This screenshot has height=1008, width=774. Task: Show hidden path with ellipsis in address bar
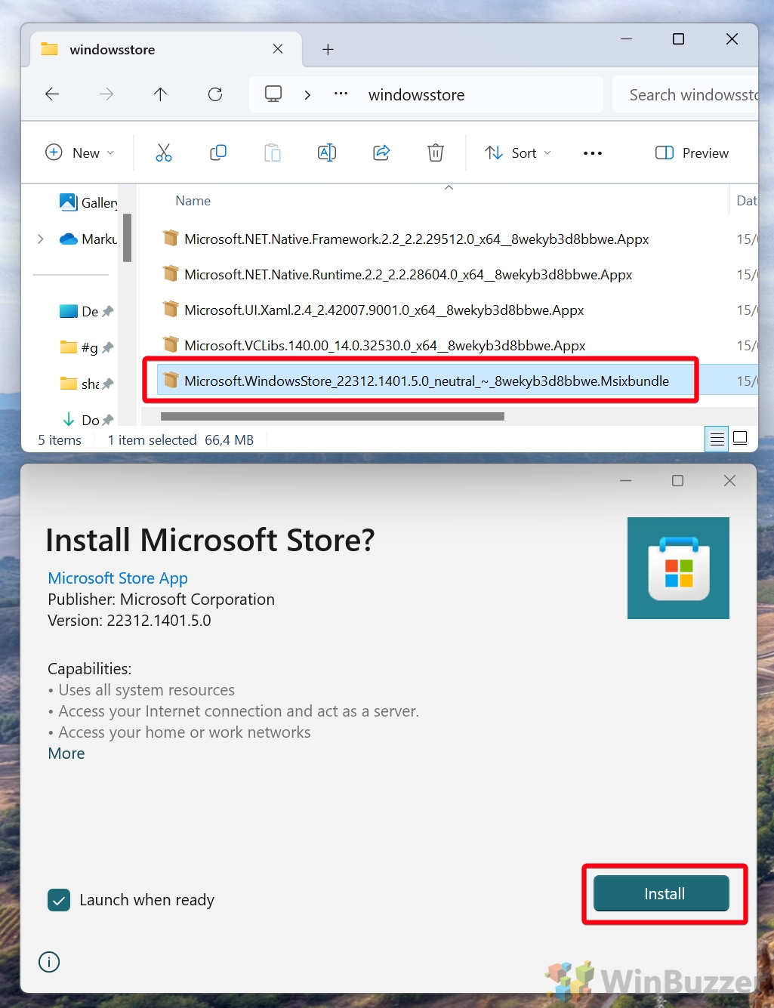click(x=341, y=94)
